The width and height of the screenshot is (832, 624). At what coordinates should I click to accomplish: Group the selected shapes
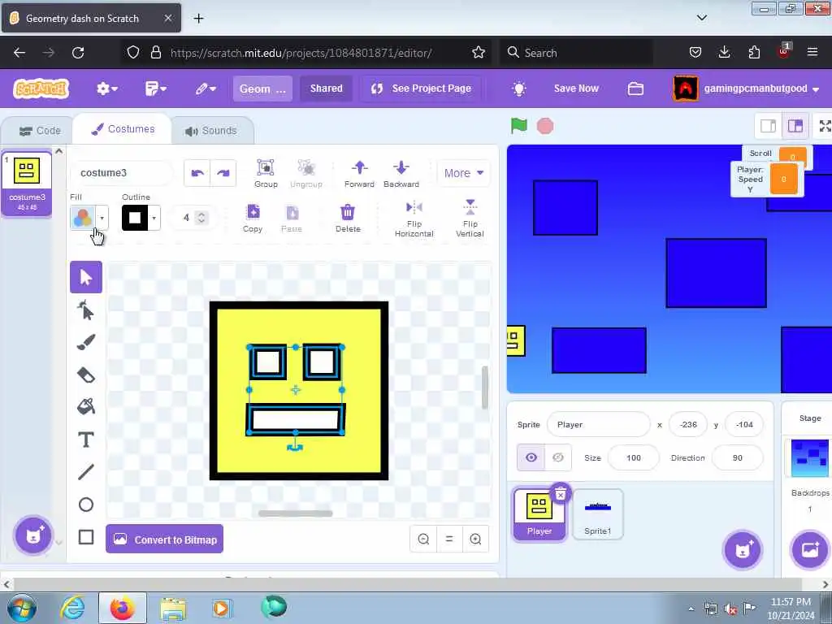pos(266,173)
